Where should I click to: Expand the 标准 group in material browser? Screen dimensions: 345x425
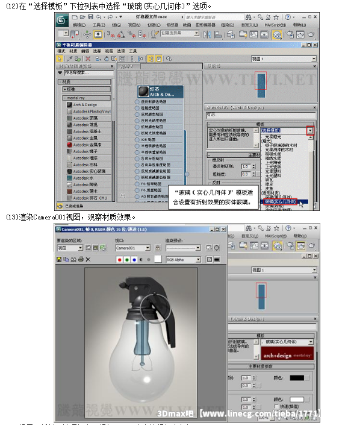(87, 89)
